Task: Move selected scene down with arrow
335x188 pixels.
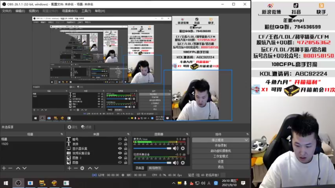Action: (25, 168)
